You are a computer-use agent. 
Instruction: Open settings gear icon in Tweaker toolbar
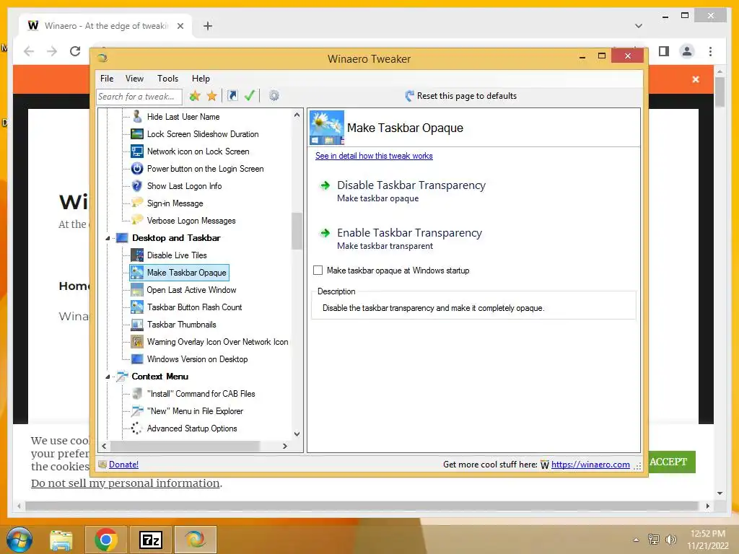274,96
